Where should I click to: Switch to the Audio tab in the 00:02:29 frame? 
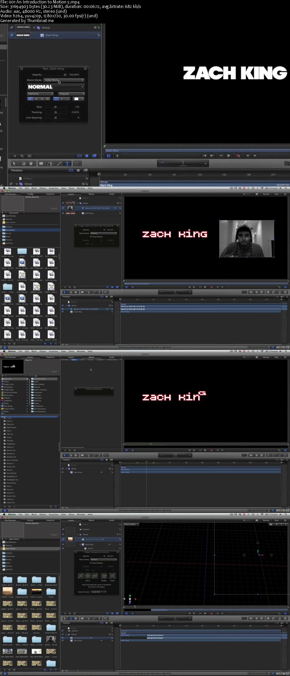click(112, 194)
